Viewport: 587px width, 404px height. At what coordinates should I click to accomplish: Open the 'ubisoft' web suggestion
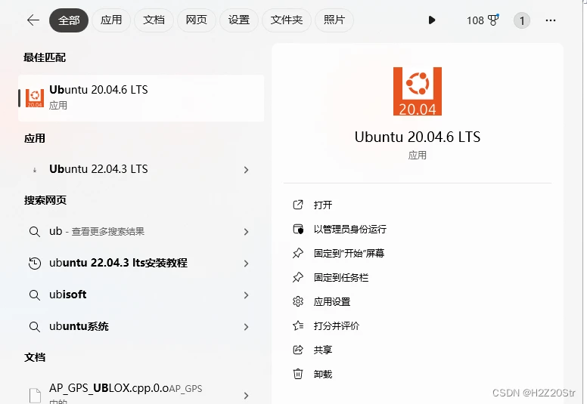[141, 295]
